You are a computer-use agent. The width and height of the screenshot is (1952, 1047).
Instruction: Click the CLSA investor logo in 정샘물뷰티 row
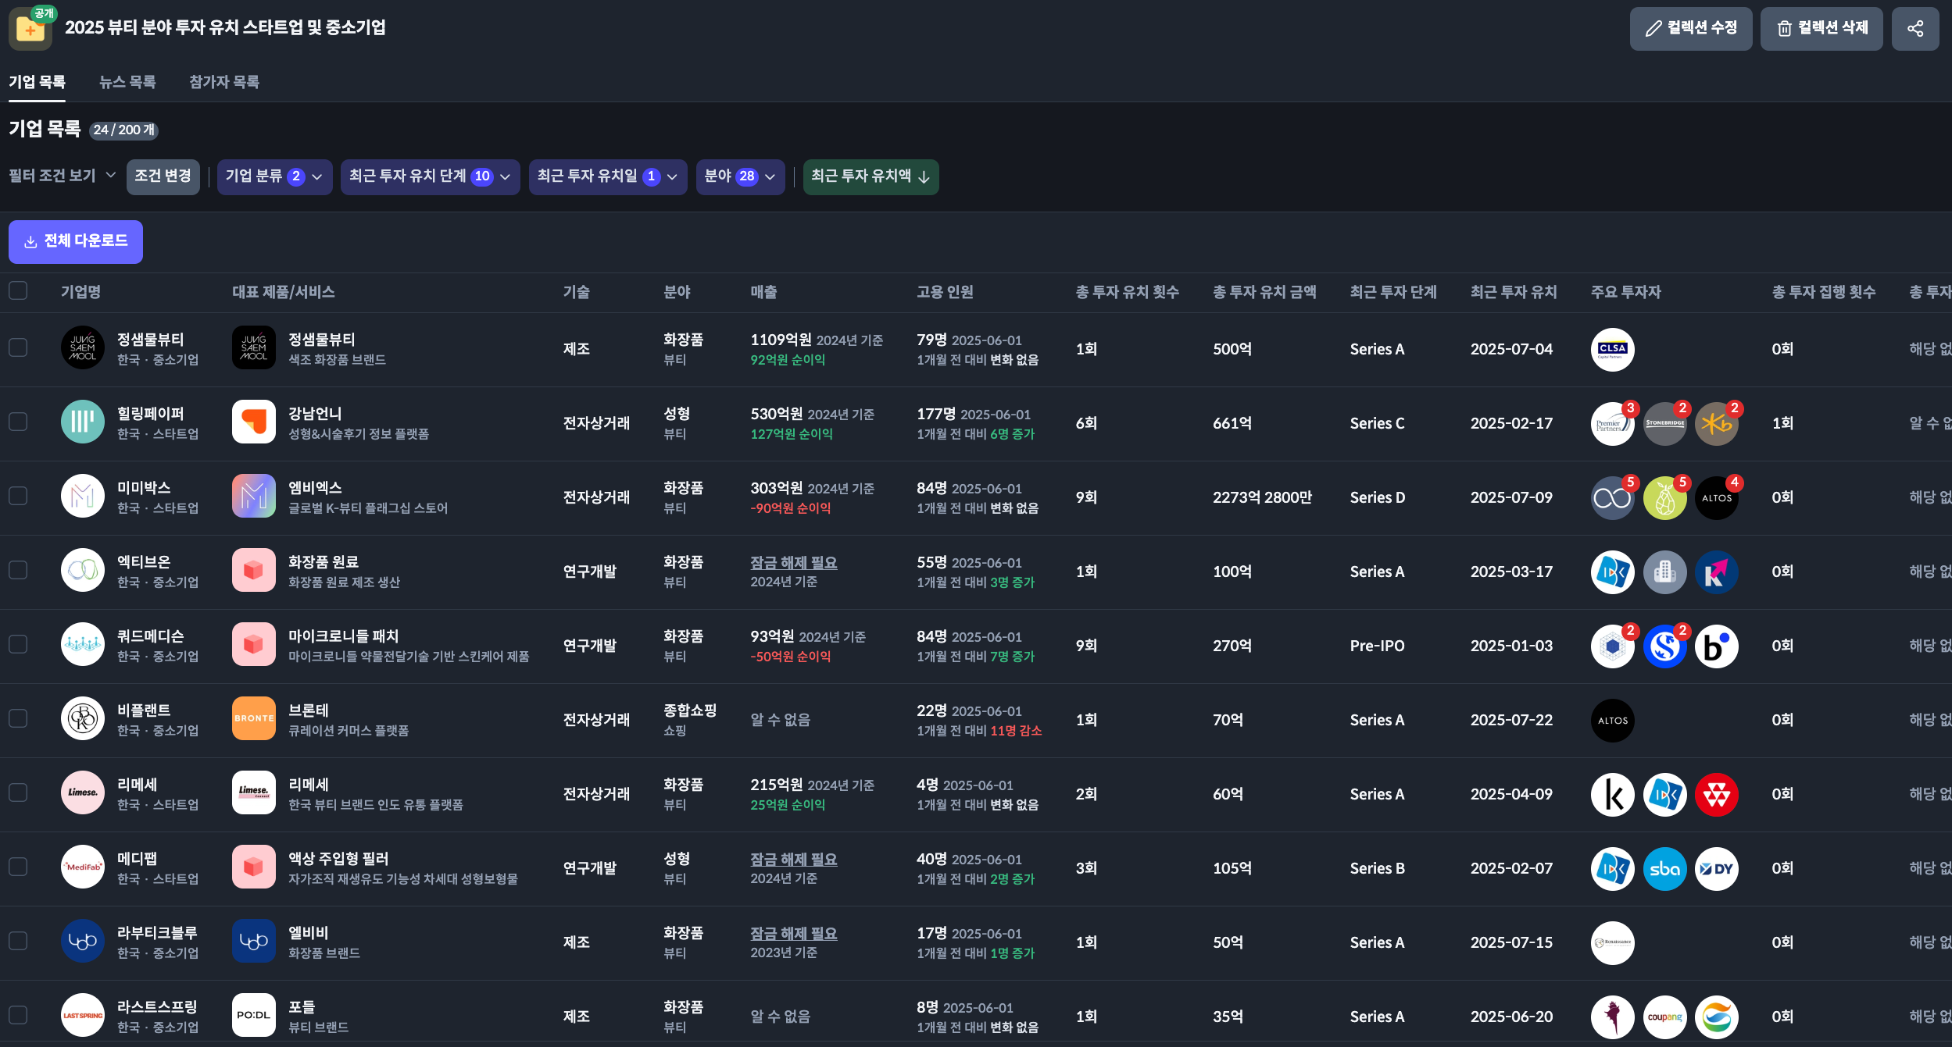(1612, 349)
